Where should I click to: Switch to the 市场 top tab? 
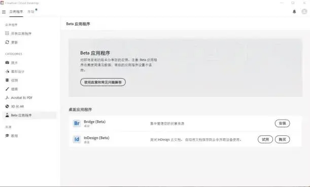tap(31, 12)
